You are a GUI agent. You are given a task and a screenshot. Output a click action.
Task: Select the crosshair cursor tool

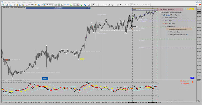(97, 5)
